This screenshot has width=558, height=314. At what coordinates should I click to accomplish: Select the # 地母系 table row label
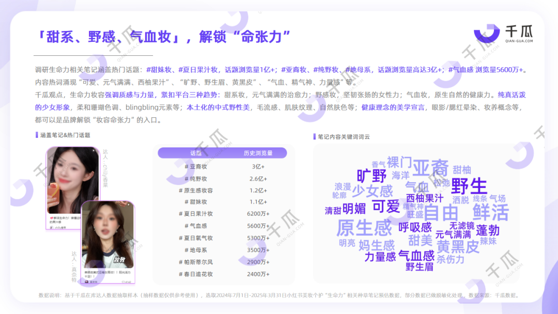196,250
